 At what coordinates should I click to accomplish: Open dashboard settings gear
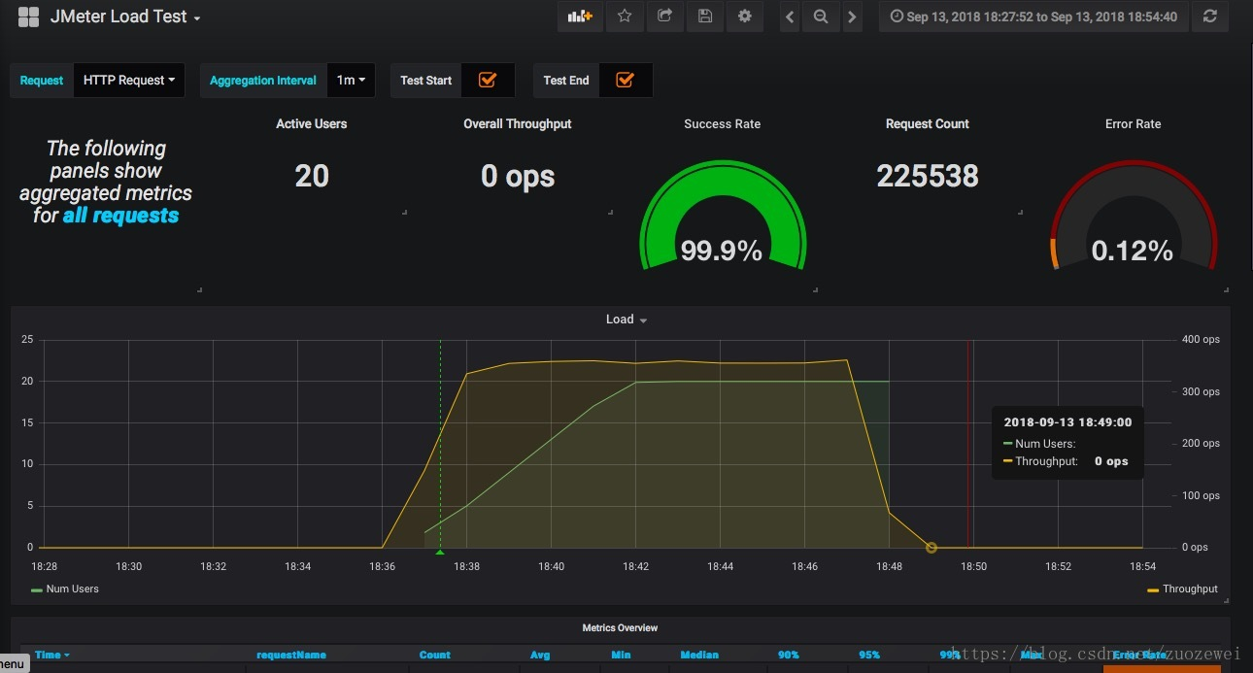coord(745,17)
